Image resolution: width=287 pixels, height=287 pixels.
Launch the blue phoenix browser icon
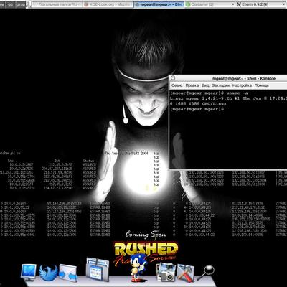(x=48, y=273)
